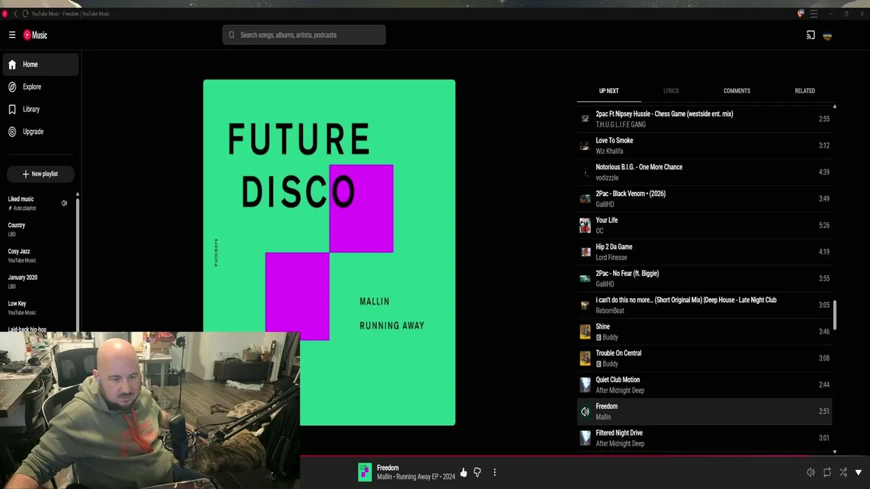Image resolution: width=870 pixels, height=489 pixels.
Task: Switch to the LYRICS tab
Action: (671, 91)
